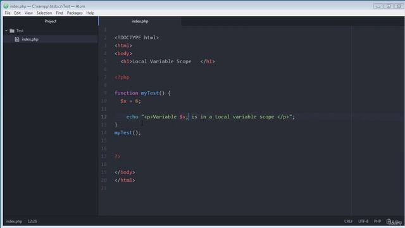Open the Selection menu

click(x=44, y=13)
